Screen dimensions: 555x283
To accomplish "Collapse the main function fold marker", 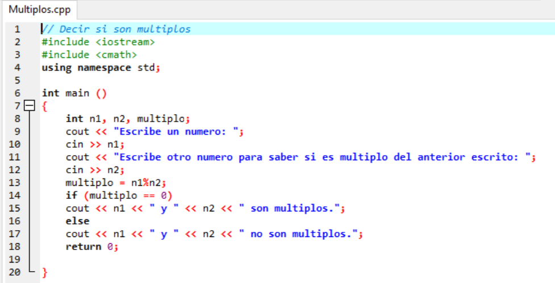I will tap(30, 106).
